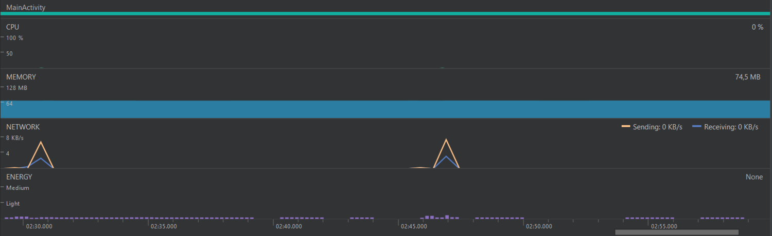Image resolution: width=772 pixels, height=236 pixels.
Task: Click the orange Sending legend swatch
Action: (626, 127)
